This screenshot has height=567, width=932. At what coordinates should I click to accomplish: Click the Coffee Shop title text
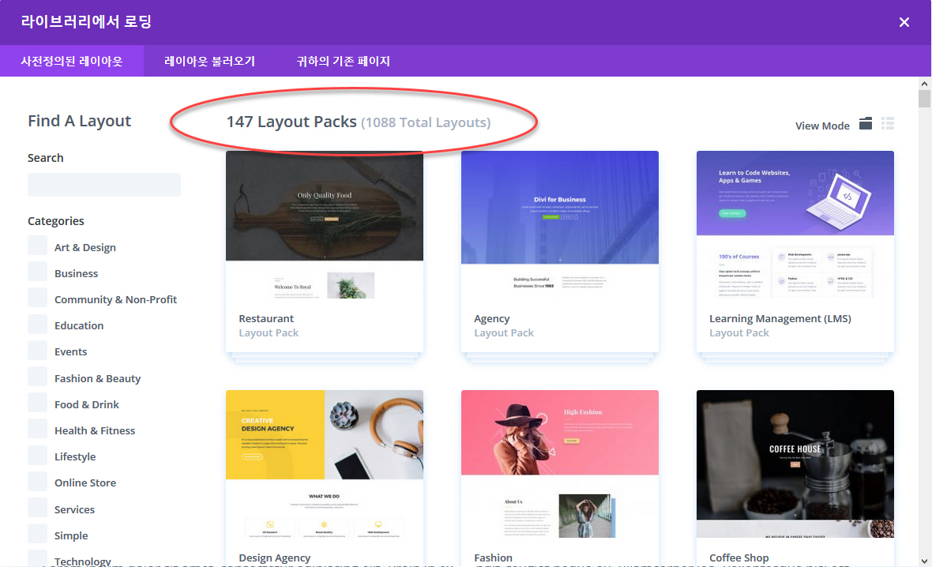738,558
